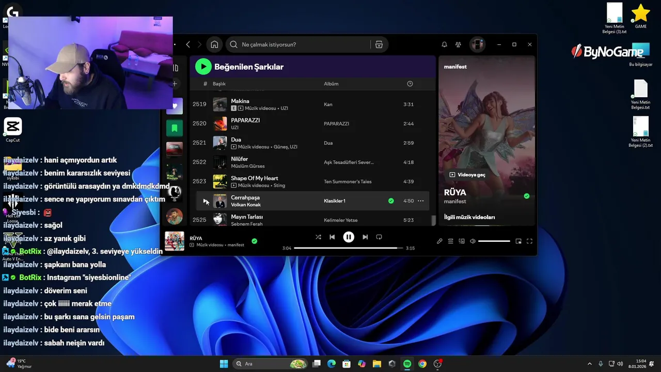Go to Spotify Home
Image resolution: width=661 pixels, height=372 pixels.
tap(214, 44)
